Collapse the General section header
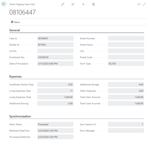 tap(14, 30)
